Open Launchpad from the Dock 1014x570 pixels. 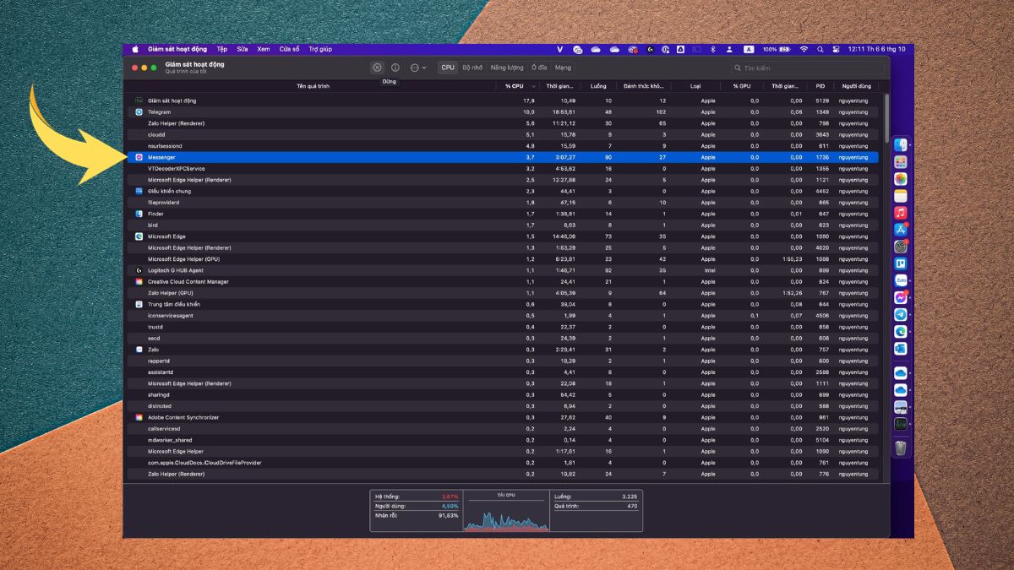901,162
